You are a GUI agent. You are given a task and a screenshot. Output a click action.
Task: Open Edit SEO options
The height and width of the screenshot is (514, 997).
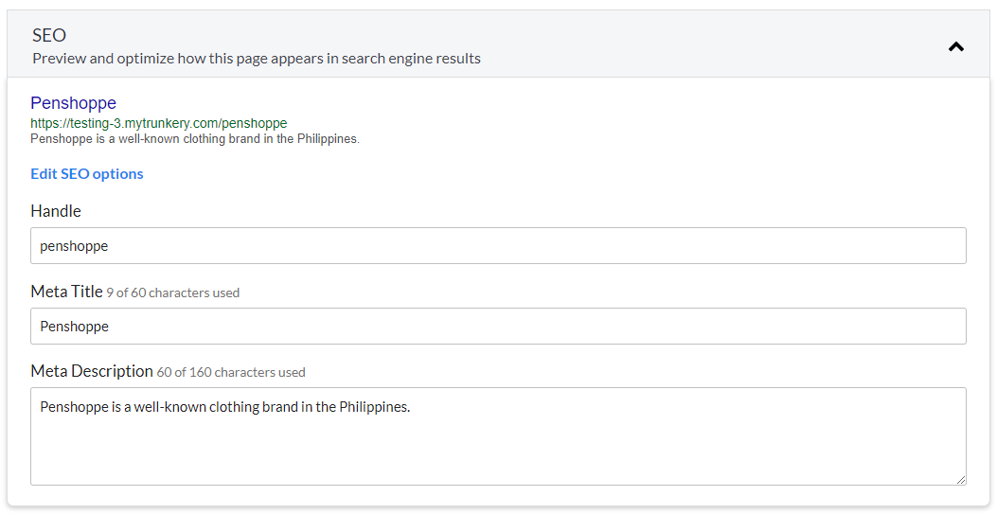pyautogui.click(x=86, y=173)
